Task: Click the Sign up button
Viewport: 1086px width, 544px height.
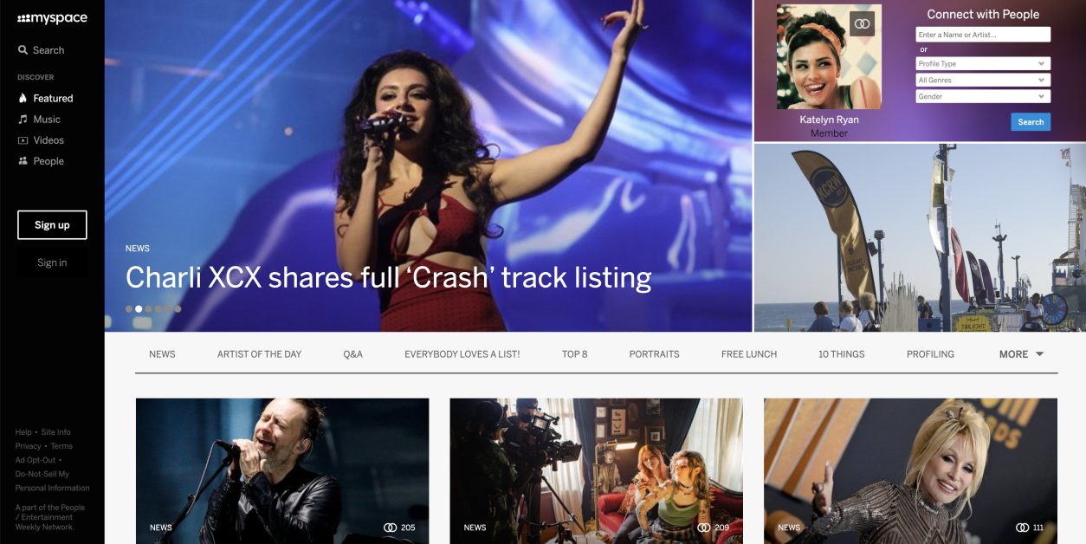Action: point(52,225)
